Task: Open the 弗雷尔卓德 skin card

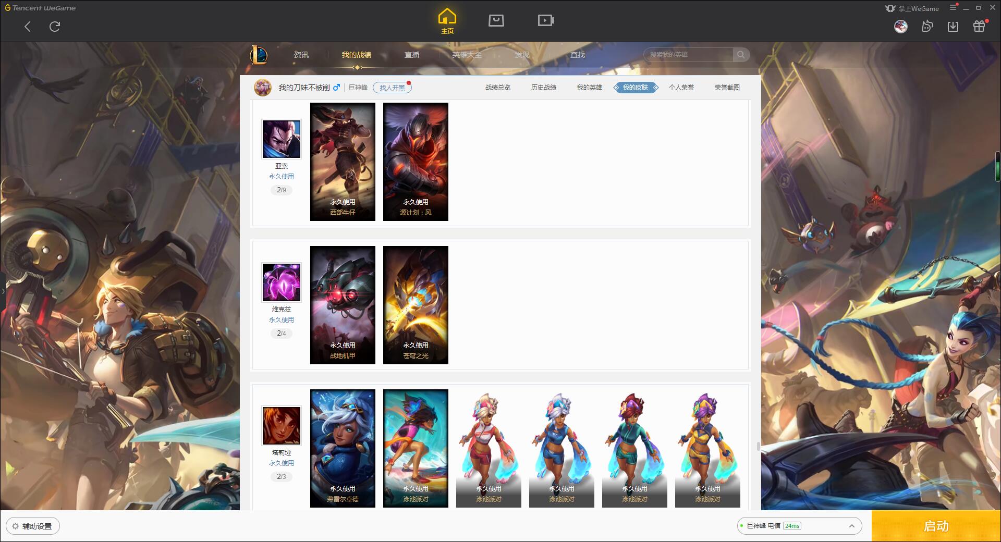Action: tap(343, 448)
